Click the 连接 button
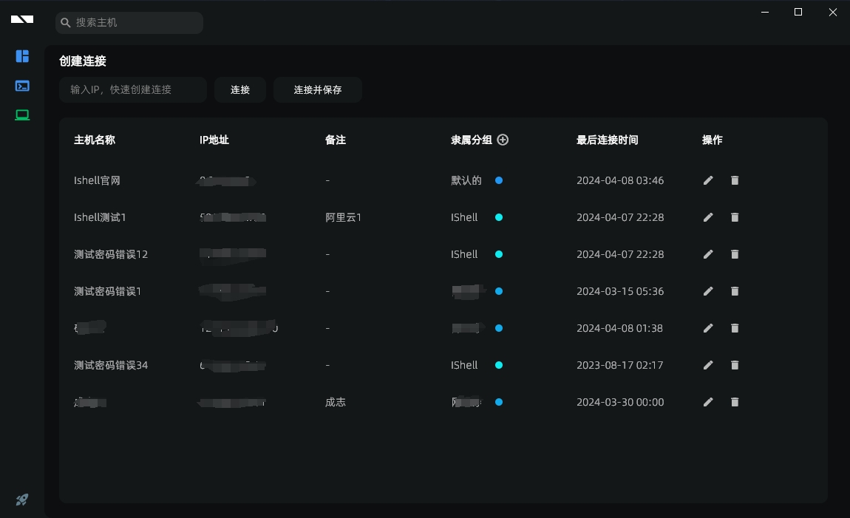Screen dimensions: 850x518 tap(240, 89)
